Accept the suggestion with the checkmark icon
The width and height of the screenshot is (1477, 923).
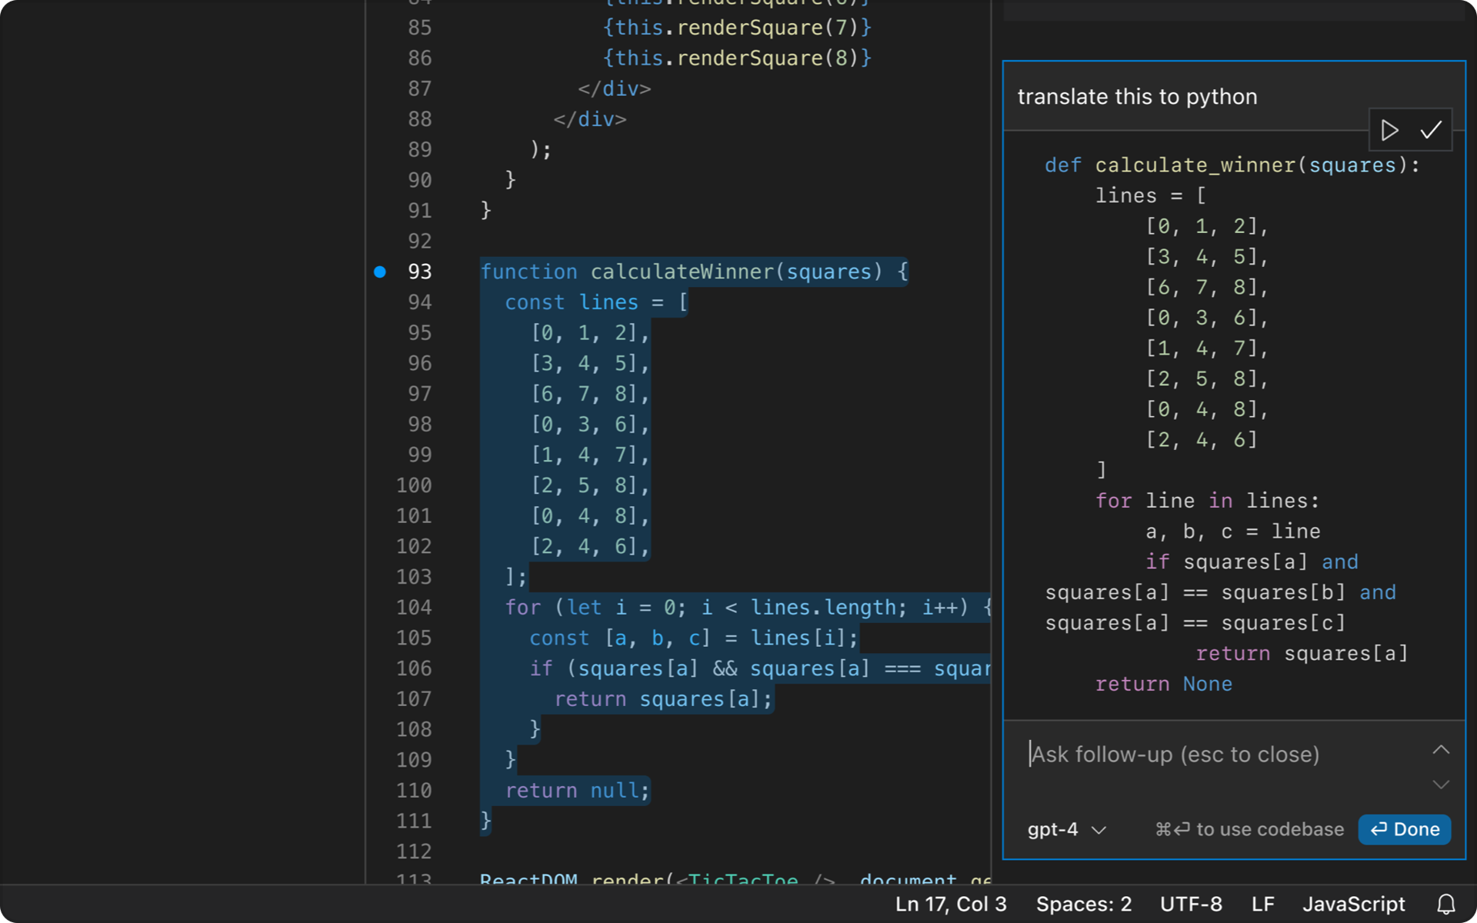1431,130
